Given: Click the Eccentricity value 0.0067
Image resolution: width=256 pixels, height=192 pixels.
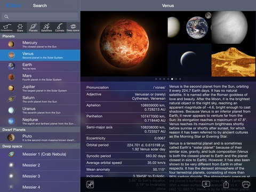Looking at the screenshot, I should click(x=160, y=138).
